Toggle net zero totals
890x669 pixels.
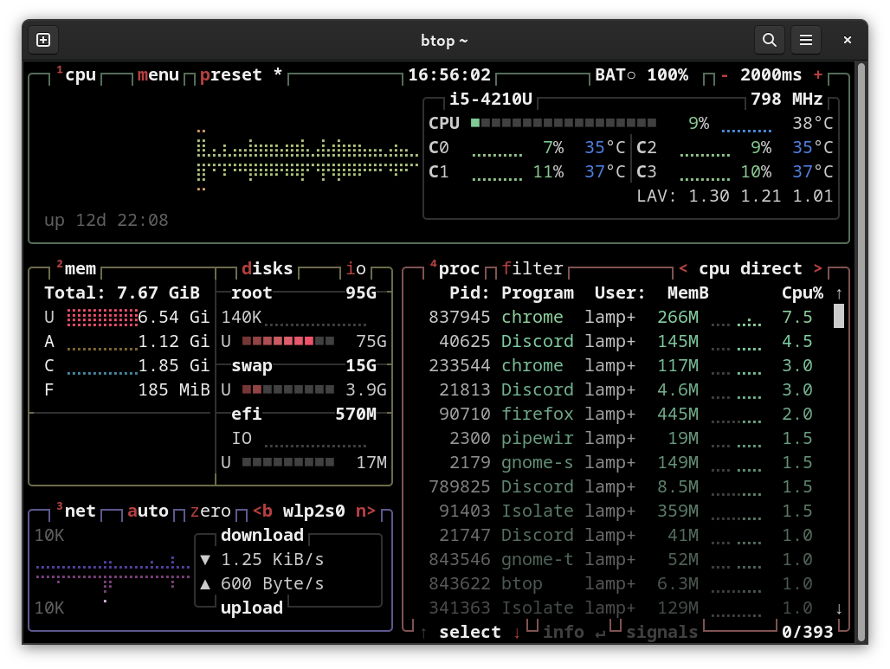pos(210,511)
